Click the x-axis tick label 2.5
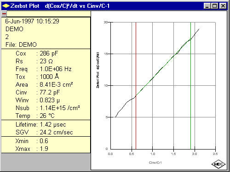Viewport: 230px width, 172px height. click(215, 154)
